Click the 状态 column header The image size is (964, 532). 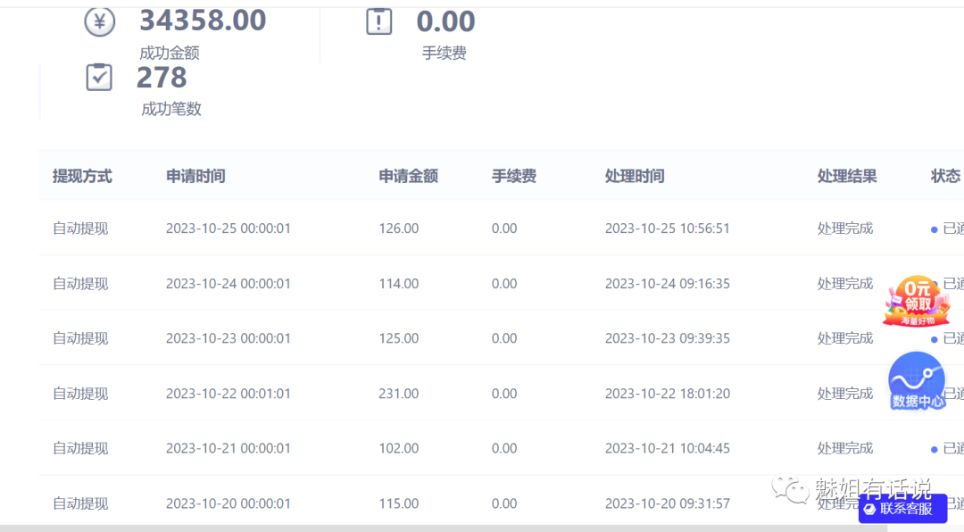click(945, 176)
